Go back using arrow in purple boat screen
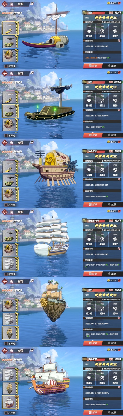This screenshot has width=123, height=416. pos(4,4)
